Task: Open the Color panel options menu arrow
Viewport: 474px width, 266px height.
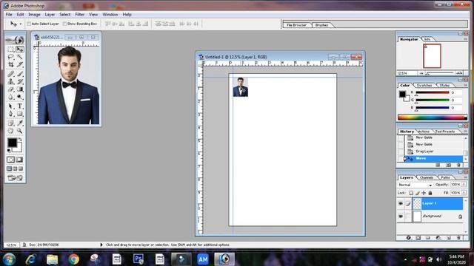Action: [x=465, y=86]
